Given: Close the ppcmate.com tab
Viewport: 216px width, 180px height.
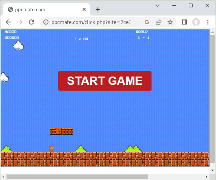Looking at the screenshot, I should tap(84, 9).
